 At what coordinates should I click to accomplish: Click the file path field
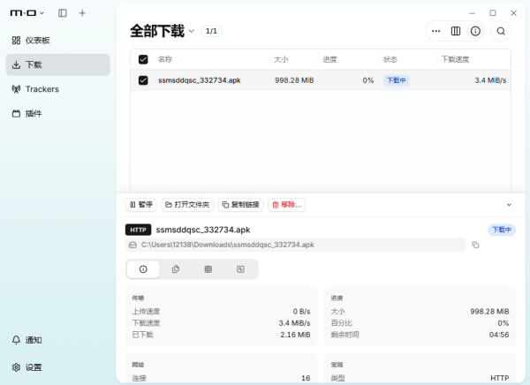[295, 245]
